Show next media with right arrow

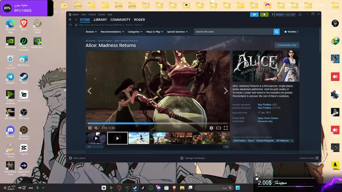[226, 91]
